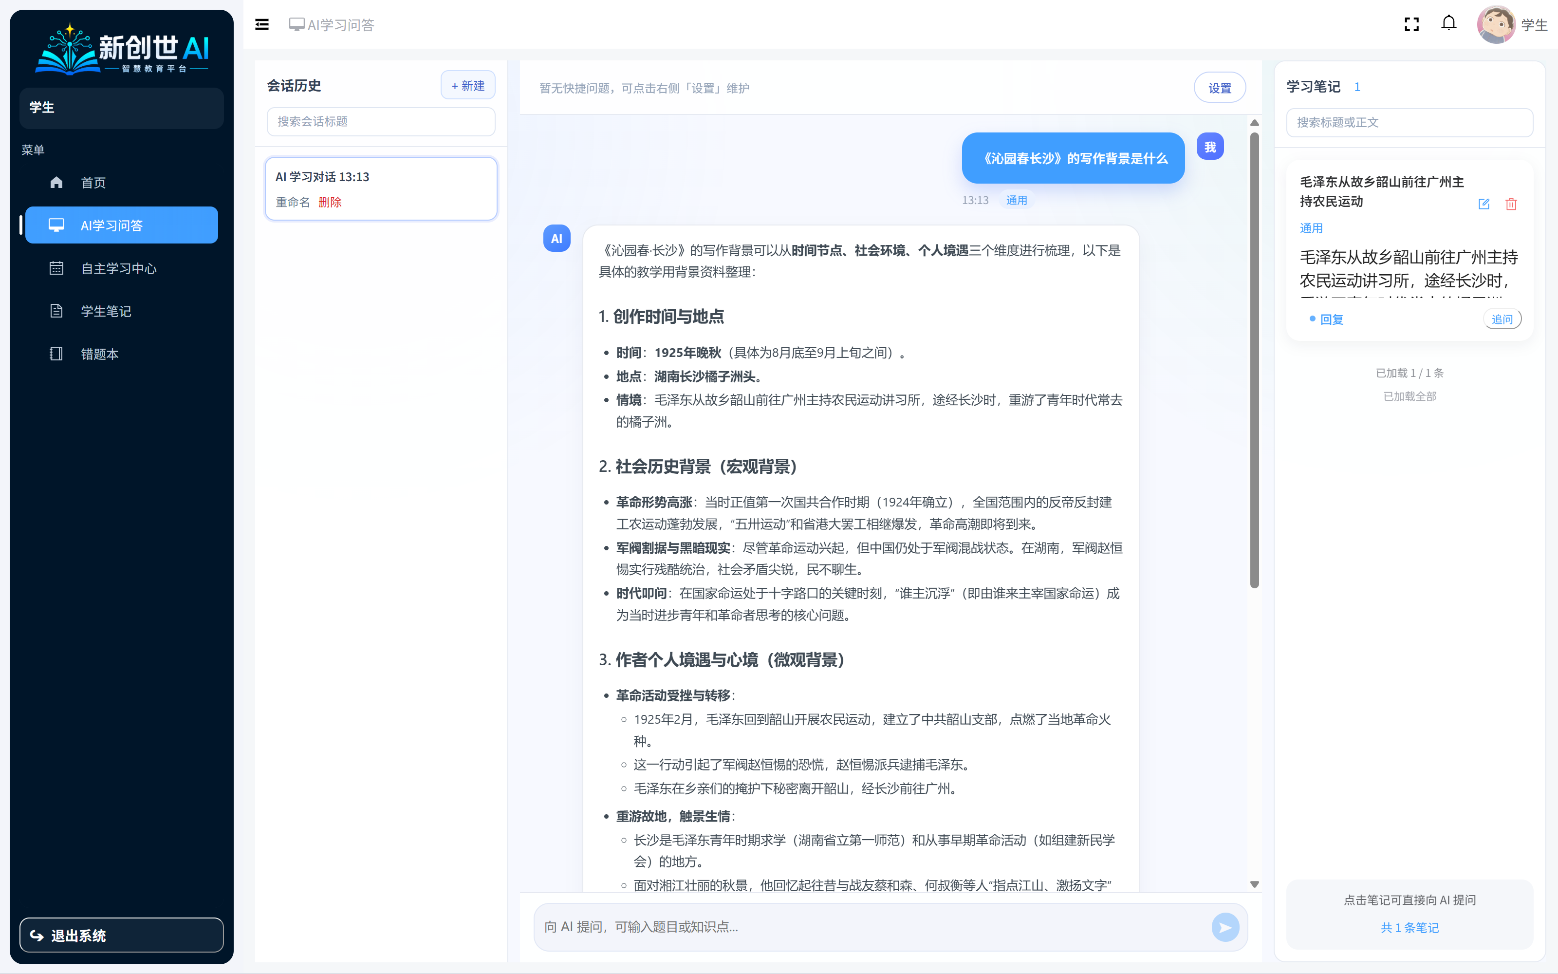1558x974 pixels.
Task: Go to 自主学习中心
Action: (x=122, y=268)
